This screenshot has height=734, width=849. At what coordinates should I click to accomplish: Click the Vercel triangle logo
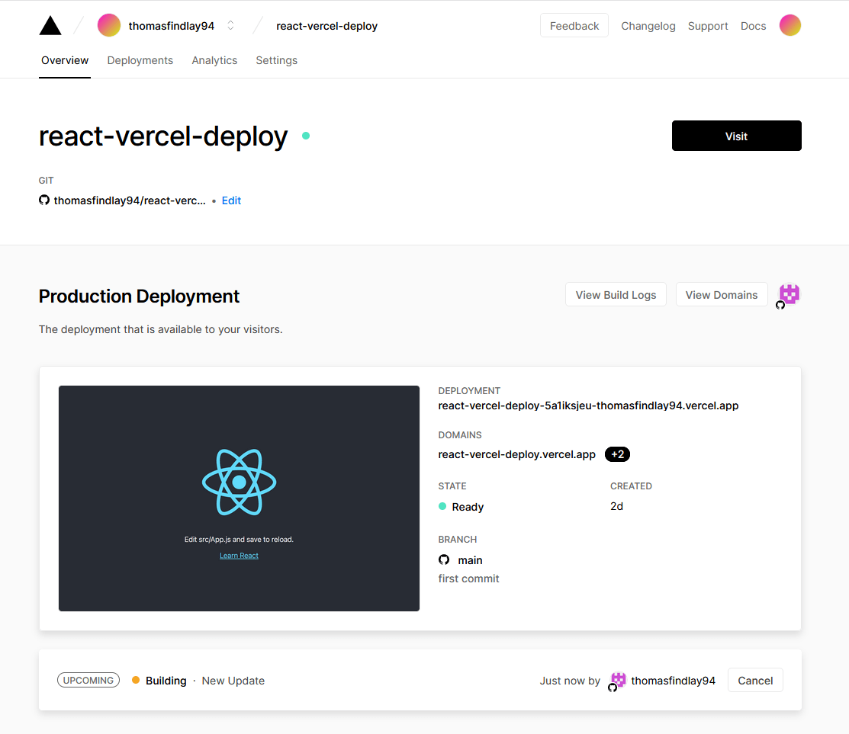point(50,25)
